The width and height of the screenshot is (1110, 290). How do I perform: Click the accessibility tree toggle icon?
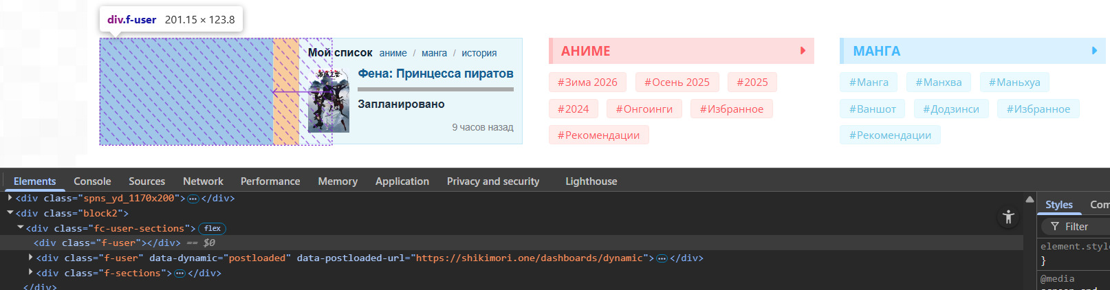[x=1008, y=217]
